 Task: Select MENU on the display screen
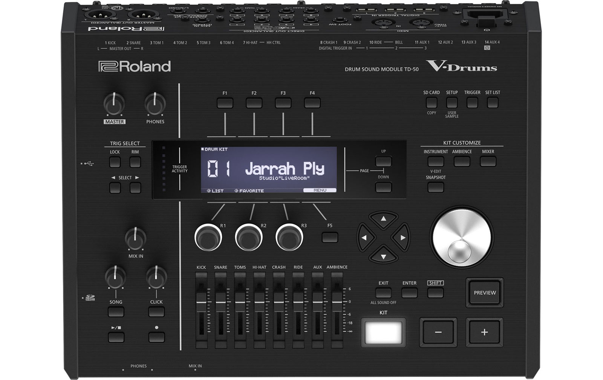point(320,191)
